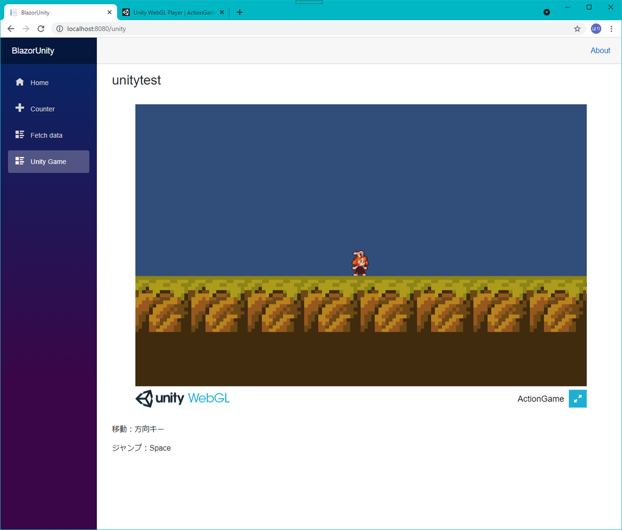The image size is (622, 530).
Task: Navigate to Fetch data in the sidebar
Action: (x=47, y=135)
